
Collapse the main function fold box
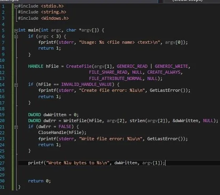(16, 30)
